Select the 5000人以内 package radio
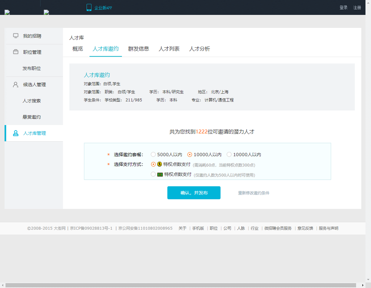Viewport: 371px width, 288px height. point(153,154)
